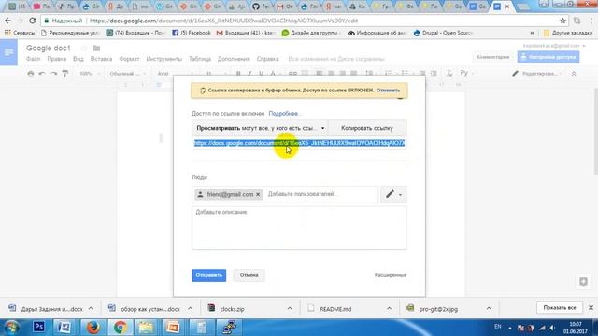The height and width of the screenshot is (336, 598).
Task: Click the redo arrow in toolbar
Action: click(54, 73)
